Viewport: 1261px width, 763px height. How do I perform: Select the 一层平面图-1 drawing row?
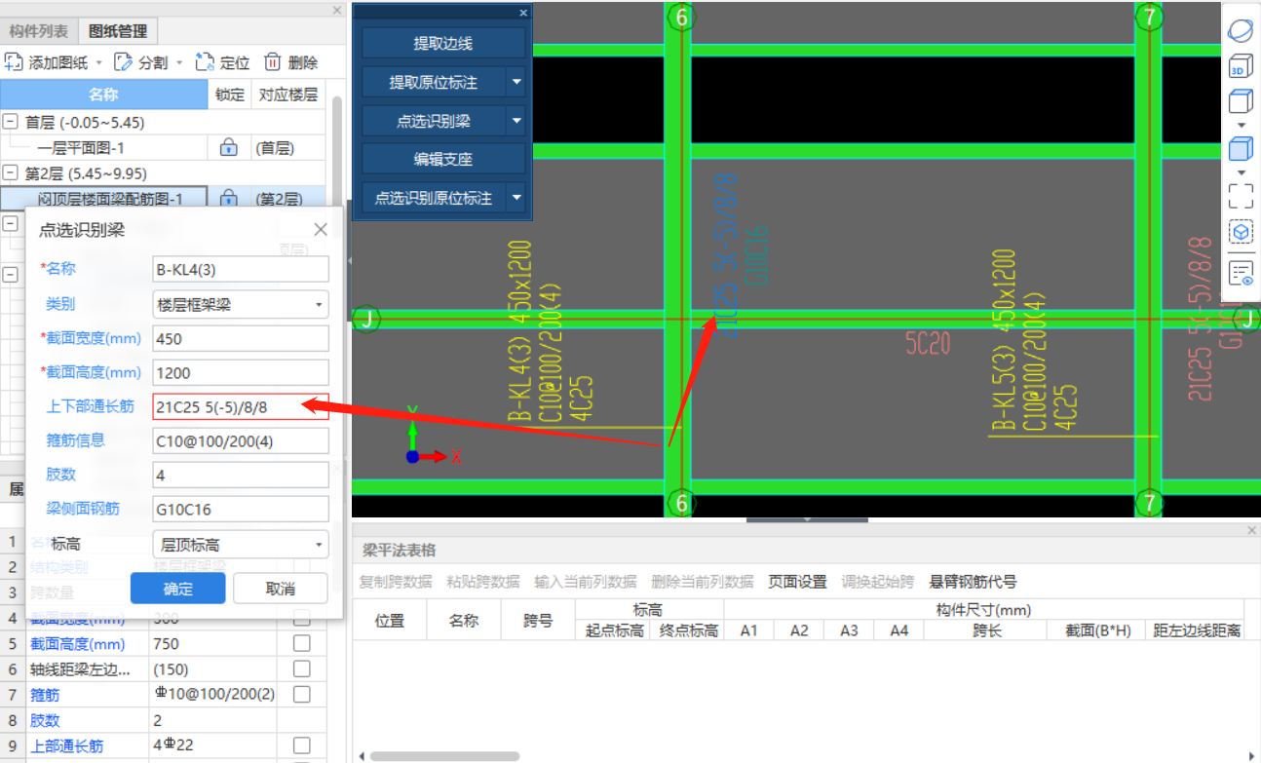tap(104, 148)
